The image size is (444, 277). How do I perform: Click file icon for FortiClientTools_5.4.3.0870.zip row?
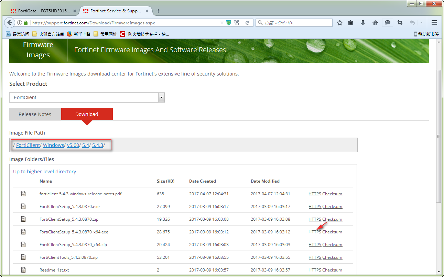(23, 257)
